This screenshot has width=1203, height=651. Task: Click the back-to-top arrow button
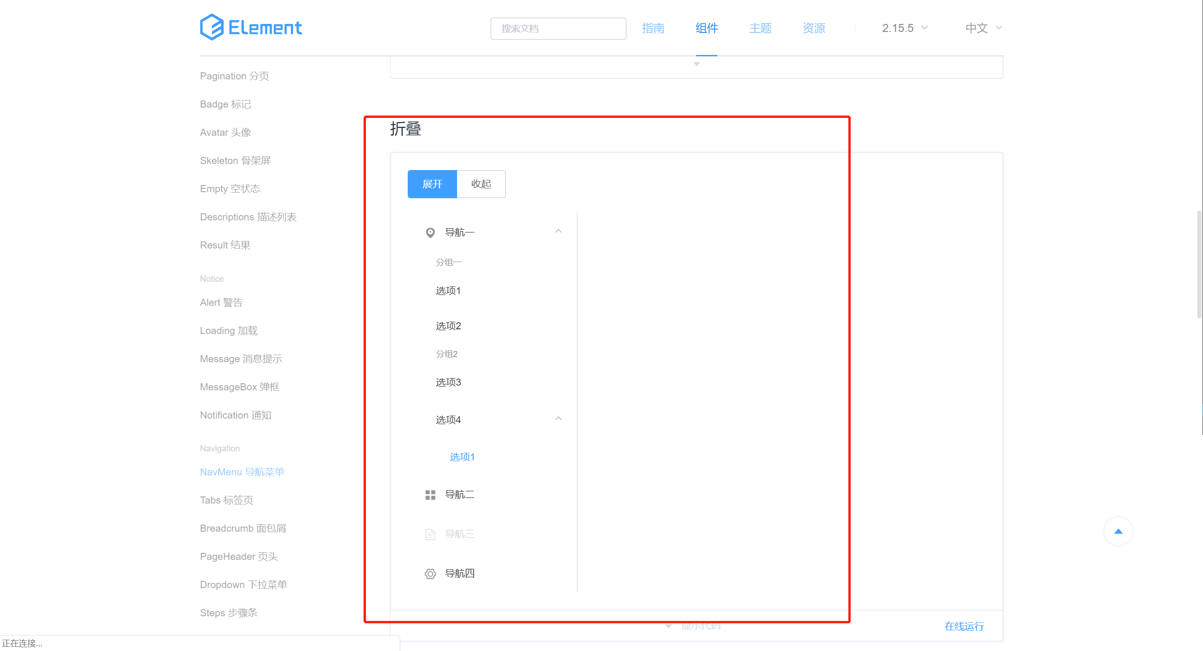coord(1118,531)
